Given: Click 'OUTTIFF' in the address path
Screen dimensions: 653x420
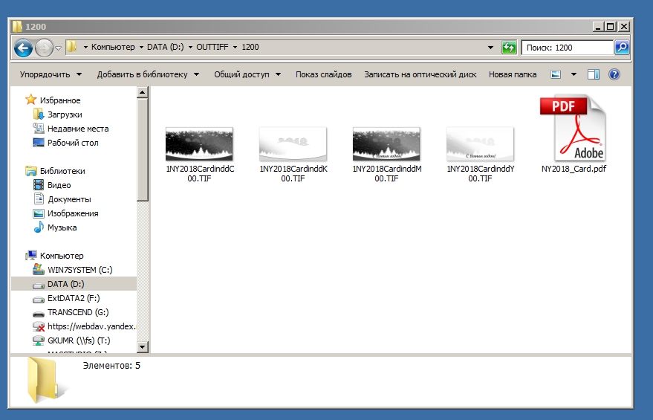Looking at the screenshot, I should (212, 47).
